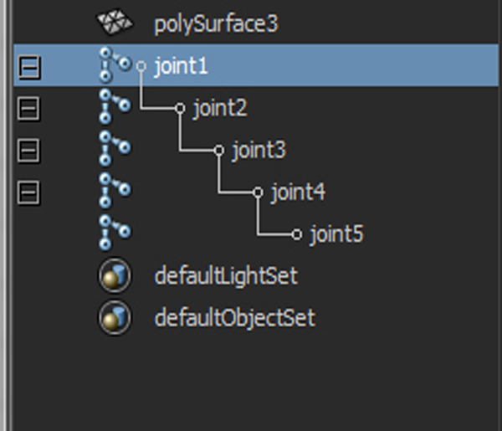502x431 pixels.
Task: Click the joint2 skeleton icon
Action: (x=115, y=106)
